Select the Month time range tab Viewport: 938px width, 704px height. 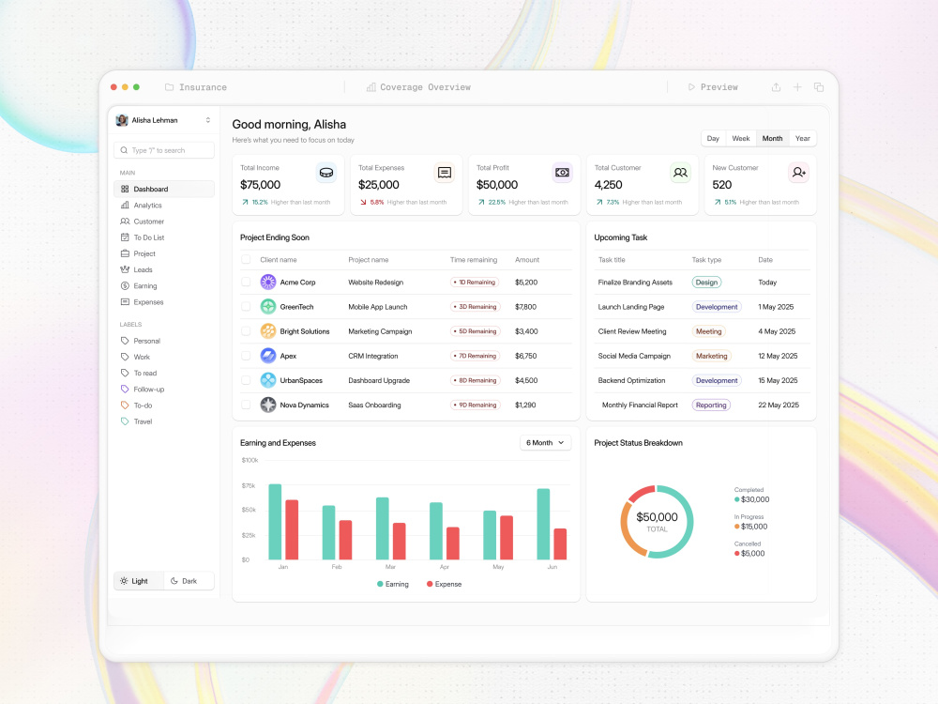pos(772,138)
